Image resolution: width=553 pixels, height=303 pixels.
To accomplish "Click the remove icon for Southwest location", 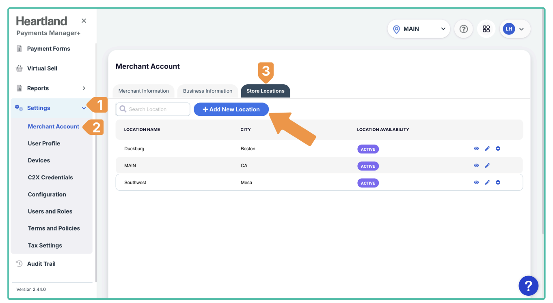I will pos(498,183).
